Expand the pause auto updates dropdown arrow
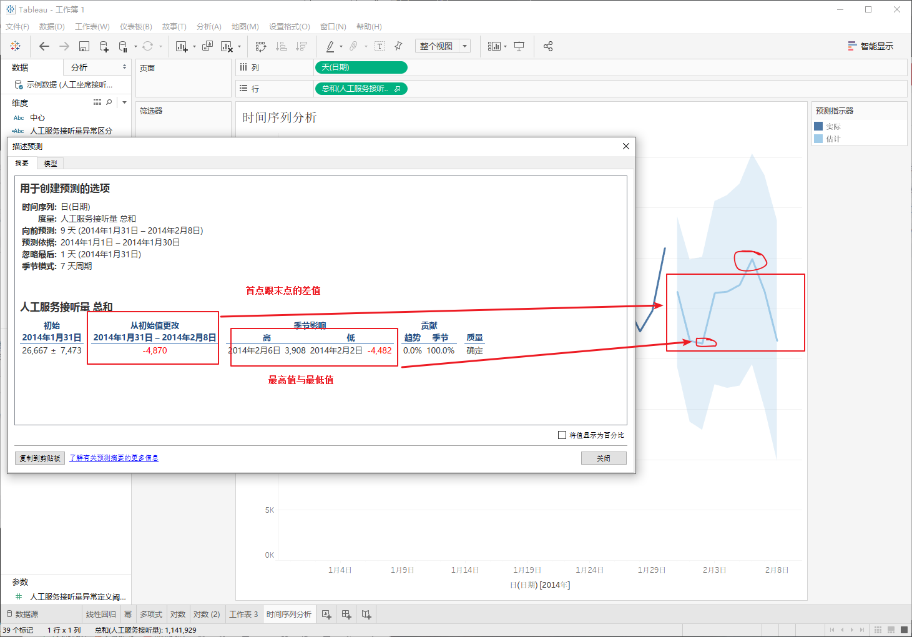This screenshot has height=637, width=912. click(135, 46)
